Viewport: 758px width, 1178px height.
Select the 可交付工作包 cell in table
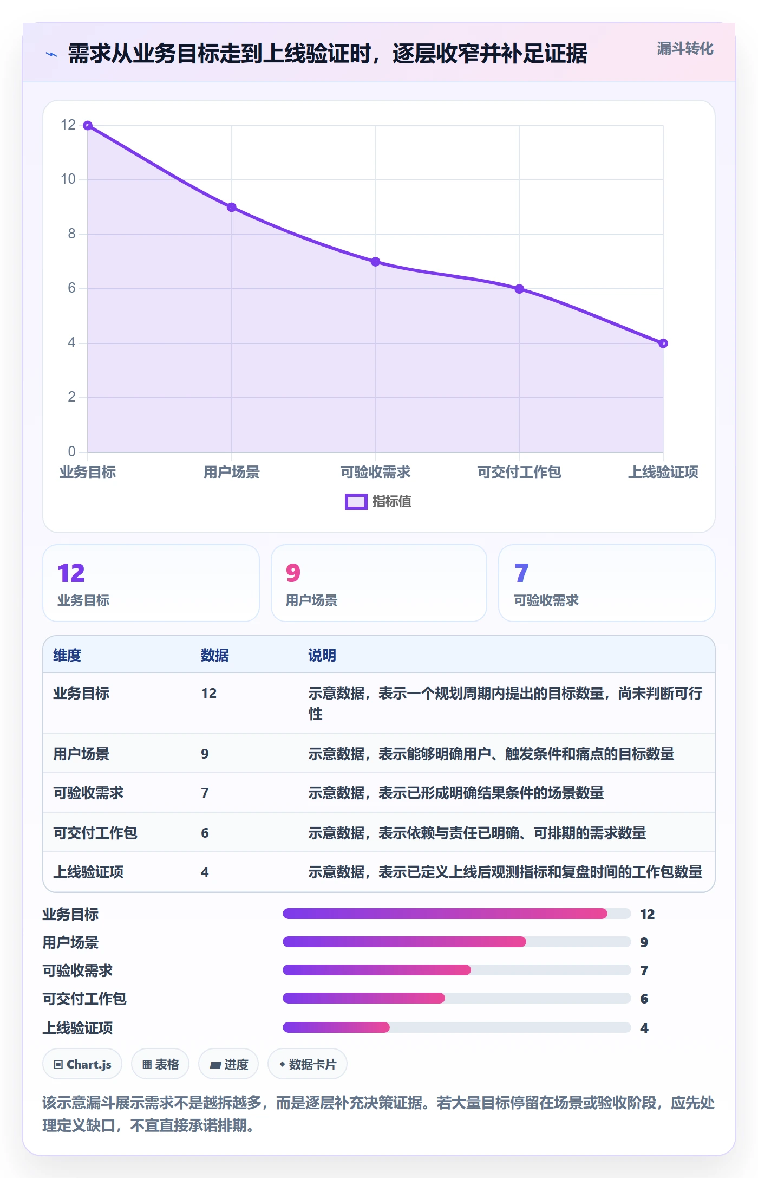click(95, 833)
